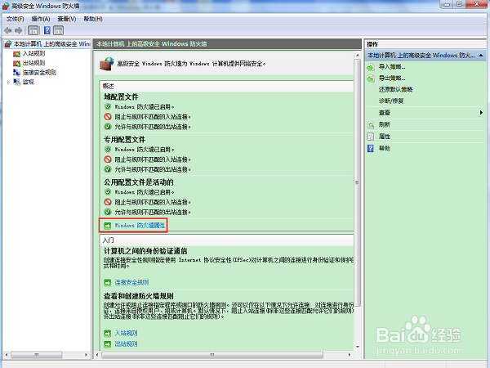Open the 查看(V) menu
The width and height of the screenshot is (490, 368).
(67, 19)
